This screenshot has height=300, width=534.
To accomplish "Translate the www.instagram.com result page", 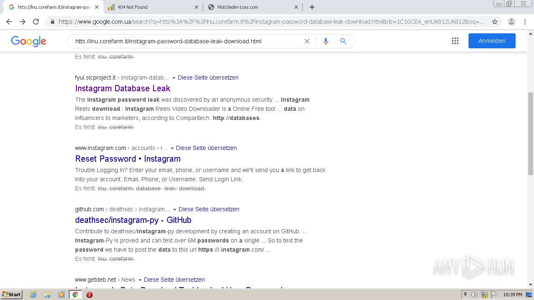I will pos(206,148).
